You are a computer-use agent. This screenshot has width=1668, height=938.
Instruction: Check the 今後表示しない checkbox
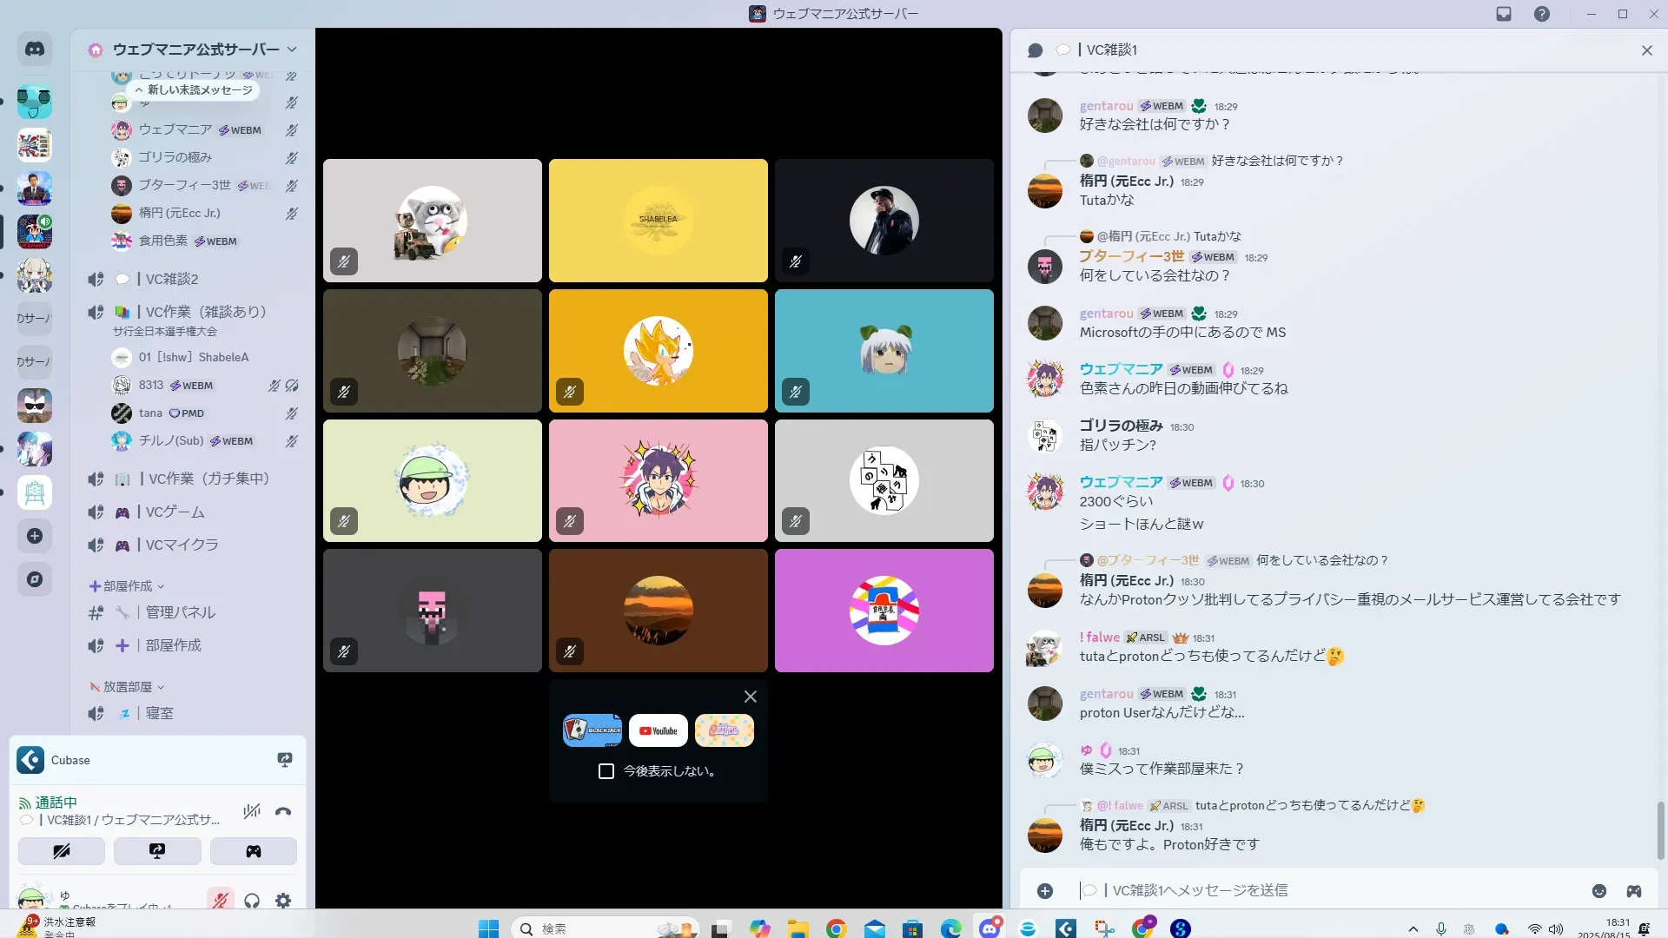point(606,771)
